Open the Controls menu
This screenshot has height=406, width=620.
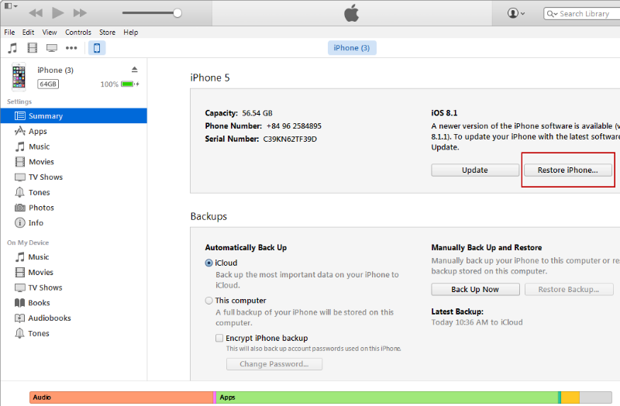(x=78, y=33)
